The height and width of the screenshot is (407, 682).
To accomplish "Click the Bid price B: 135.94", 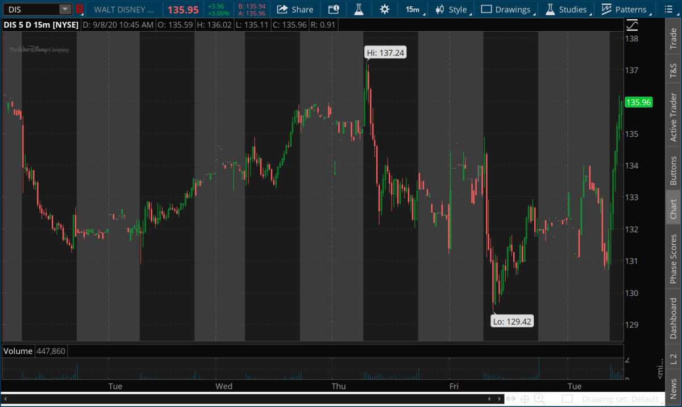I will 252,6.
